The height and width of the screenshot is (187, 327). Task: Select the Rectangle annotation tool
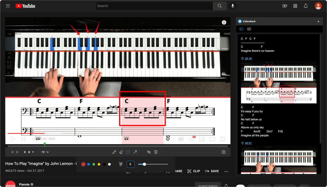tap(128, 152)
